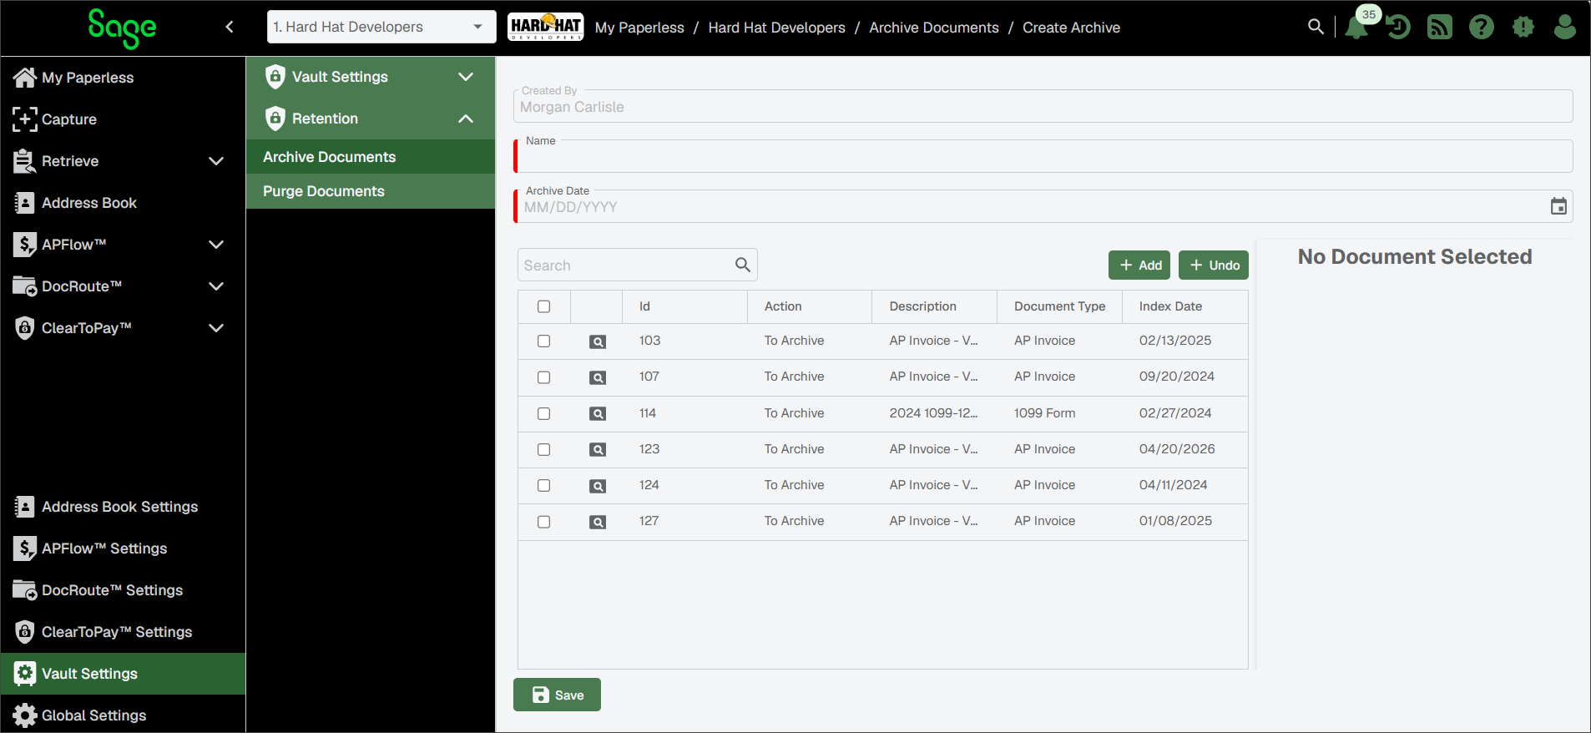This screenshot has width=1591, height=733.
Task: Click Create Archive breadcrumb
Action: [x=1071, y=28]
